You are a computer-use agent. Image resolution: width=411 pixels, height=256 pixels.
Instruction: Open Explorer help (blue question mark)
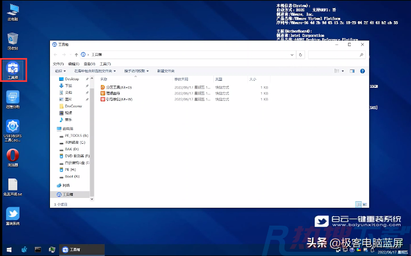pyautogui.click(x=363, y=71)
